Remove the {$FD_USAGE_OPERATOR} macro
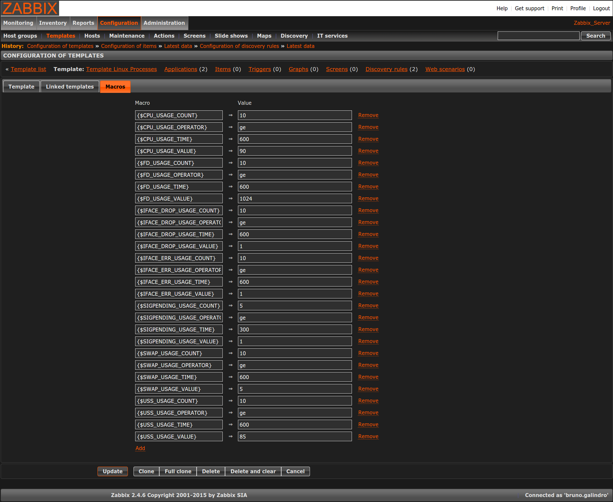This screenshot has height=502, width=613. click(368, 174)
